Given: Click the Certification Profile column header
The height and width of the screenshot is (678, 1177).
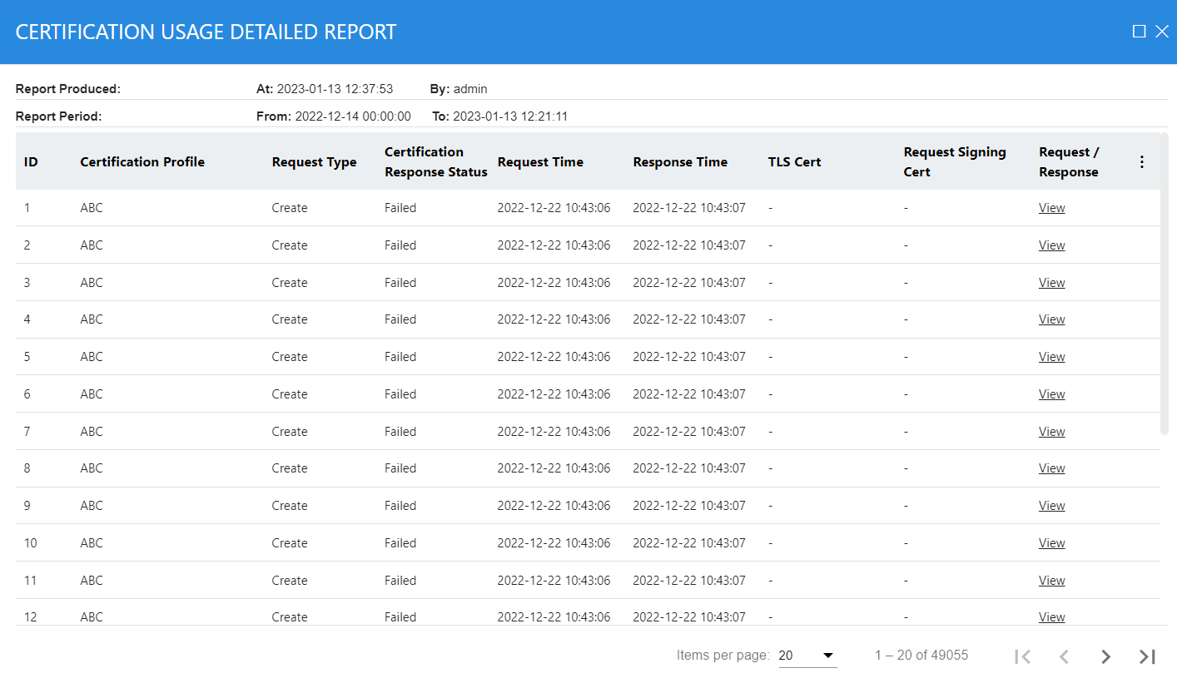Looking at the screenshot, I should [142, 162].
